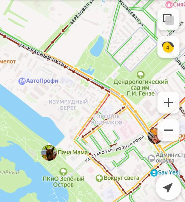
Task: Tap the my location arrow button
Action: click(x=168, y=187)
